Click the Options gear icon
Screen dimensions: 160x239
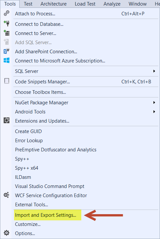point(7,233)
